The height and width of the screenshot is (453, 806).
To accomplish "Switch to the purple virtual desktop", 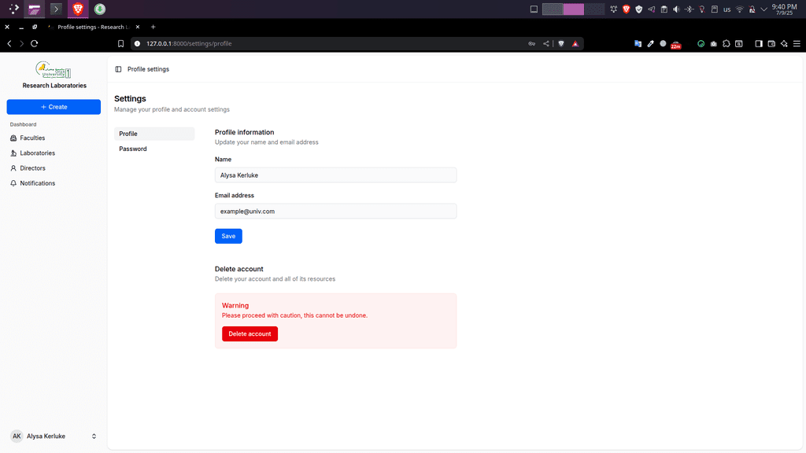I will click(573, 9).
